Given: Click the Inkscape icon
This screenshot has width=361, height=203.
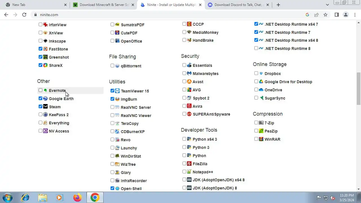Looking at the screenshot, I should click(x=45, y=41).
